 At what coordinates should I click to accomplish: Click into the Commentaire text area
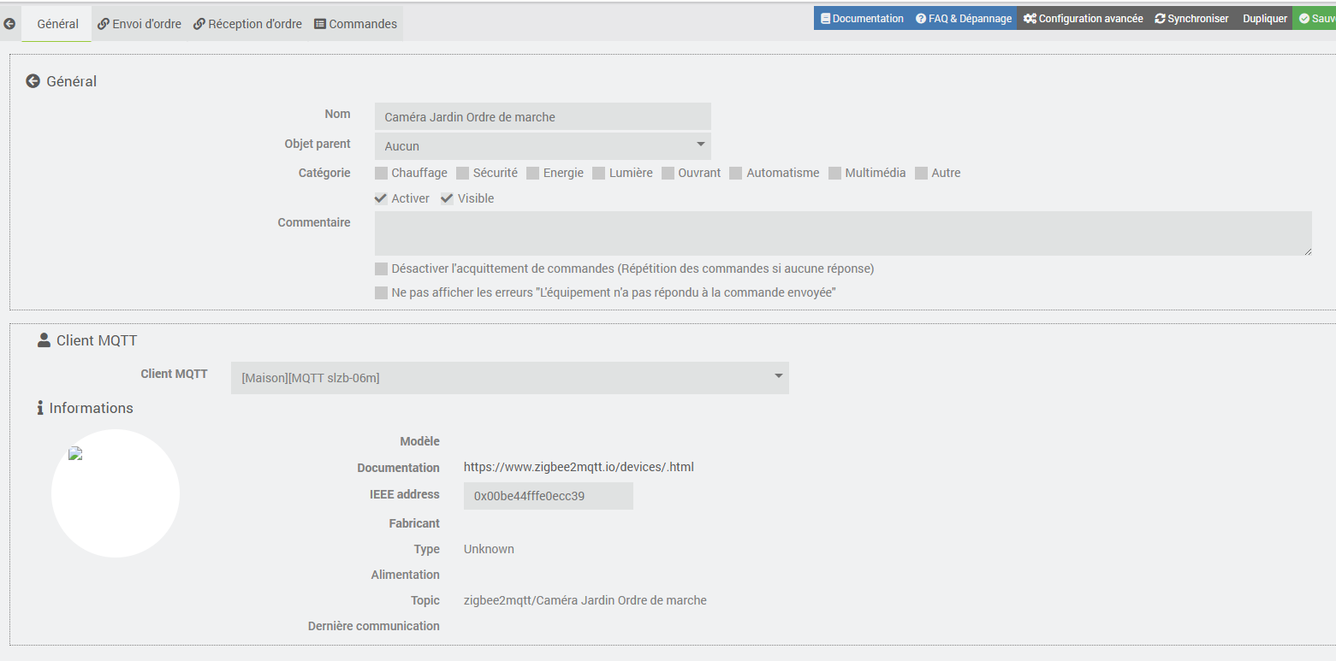843,233
